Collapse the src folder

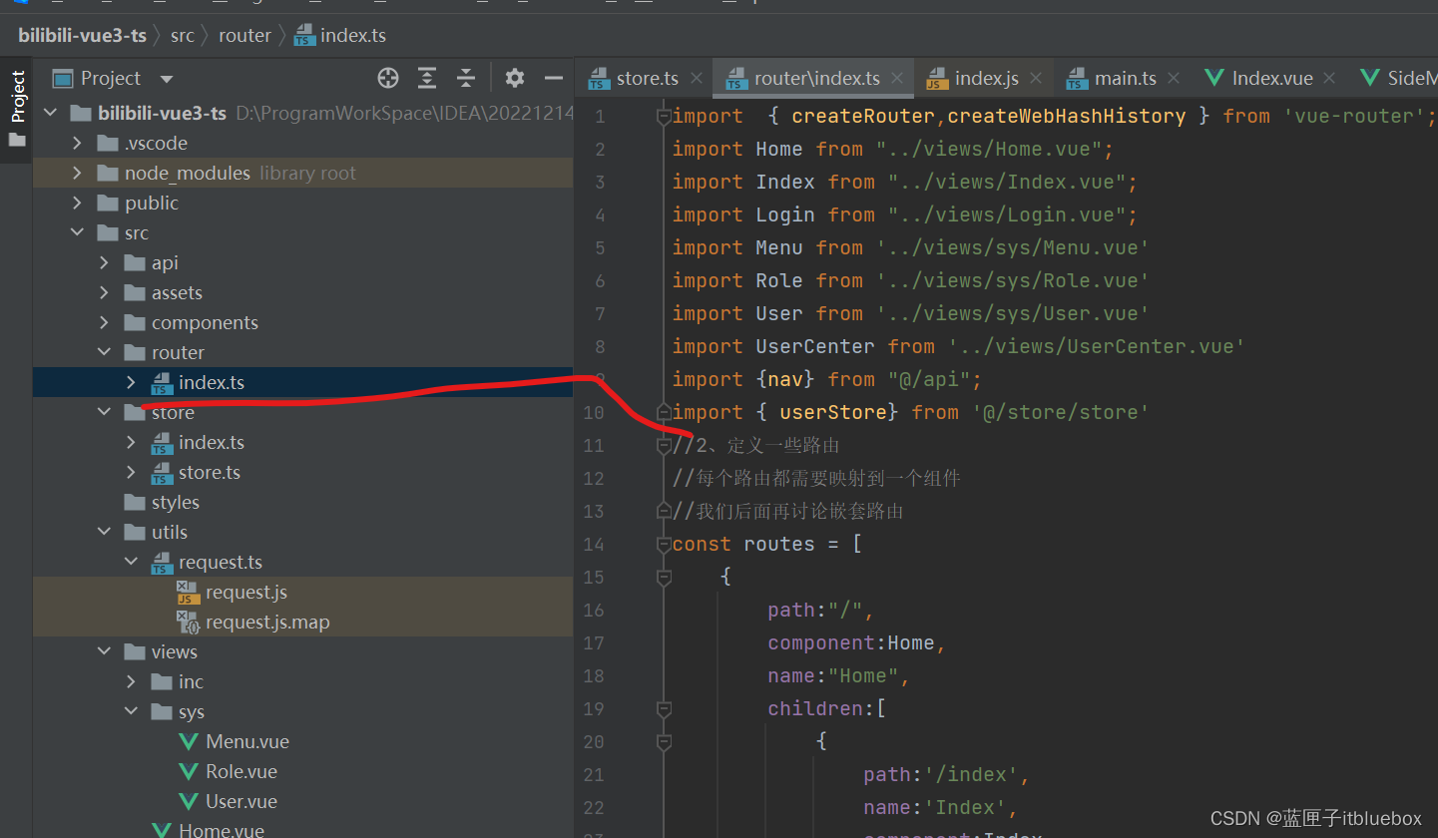78,233
